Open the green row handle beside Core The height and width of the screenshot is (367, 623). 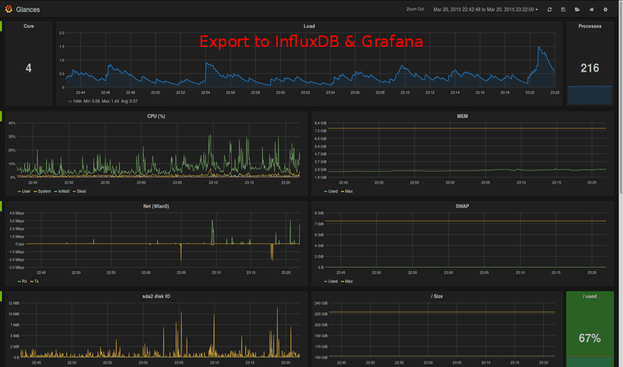(x=1, y=26)
